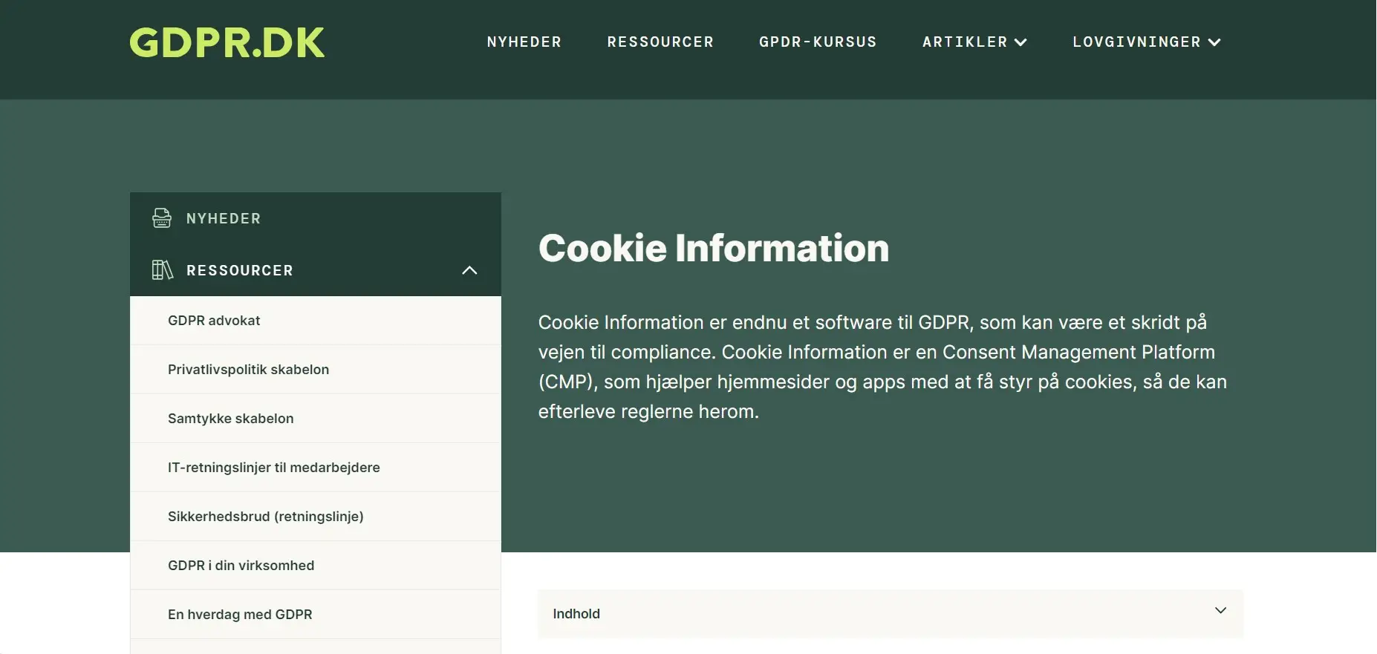Click the GDPR.DK logo
Viewport: 1377px width, 654px height.
point(227,42)
